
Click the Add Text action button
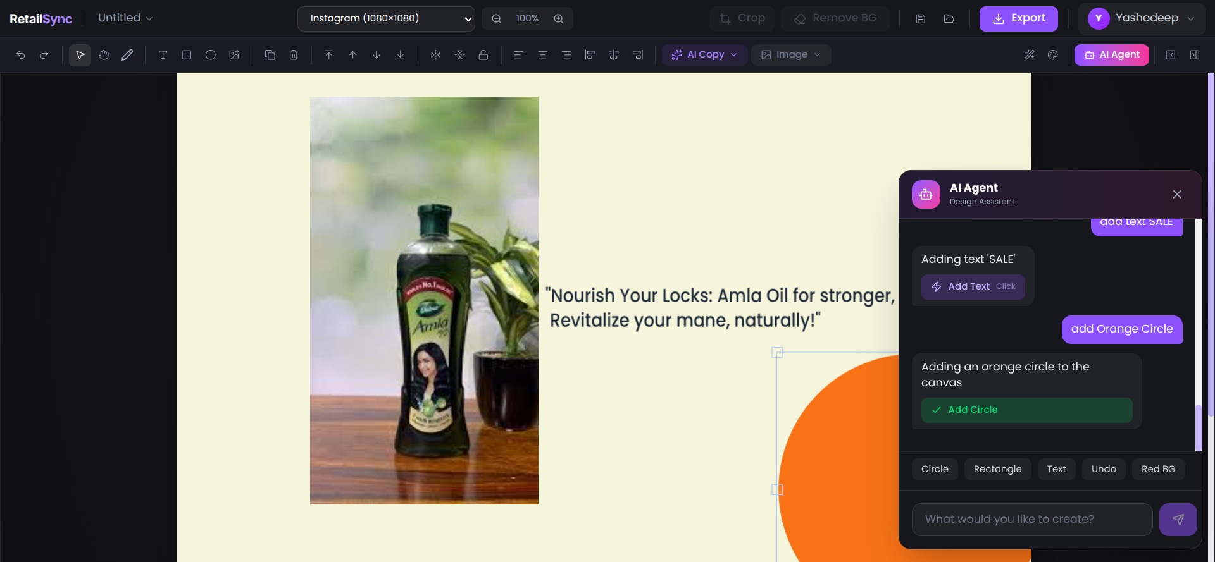click(x=973, y=287)
